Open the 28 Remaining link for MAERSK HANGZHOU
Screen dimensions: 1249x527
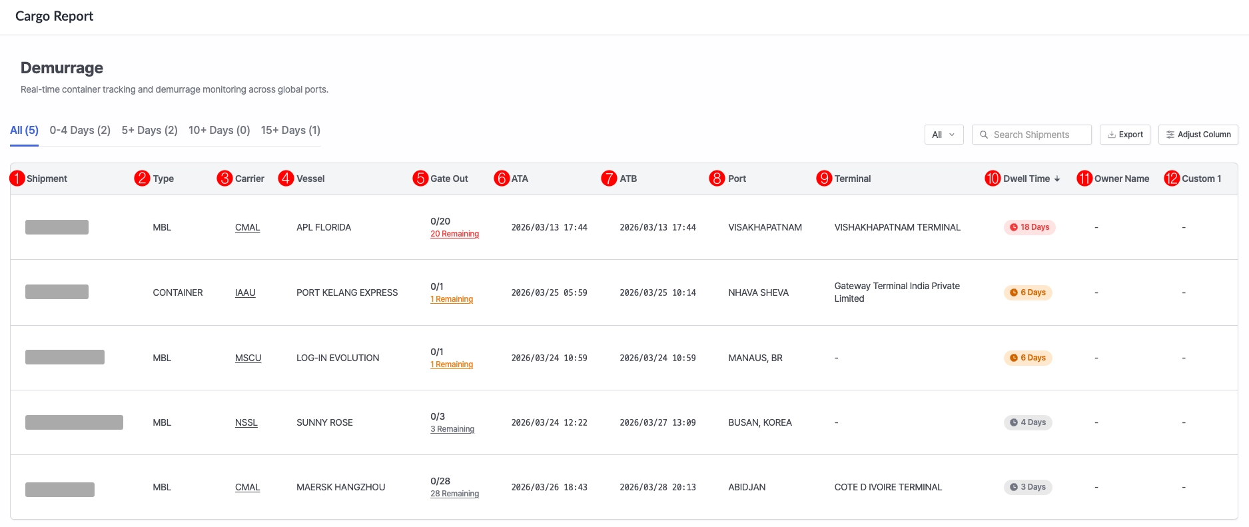[x=454, y=494]
